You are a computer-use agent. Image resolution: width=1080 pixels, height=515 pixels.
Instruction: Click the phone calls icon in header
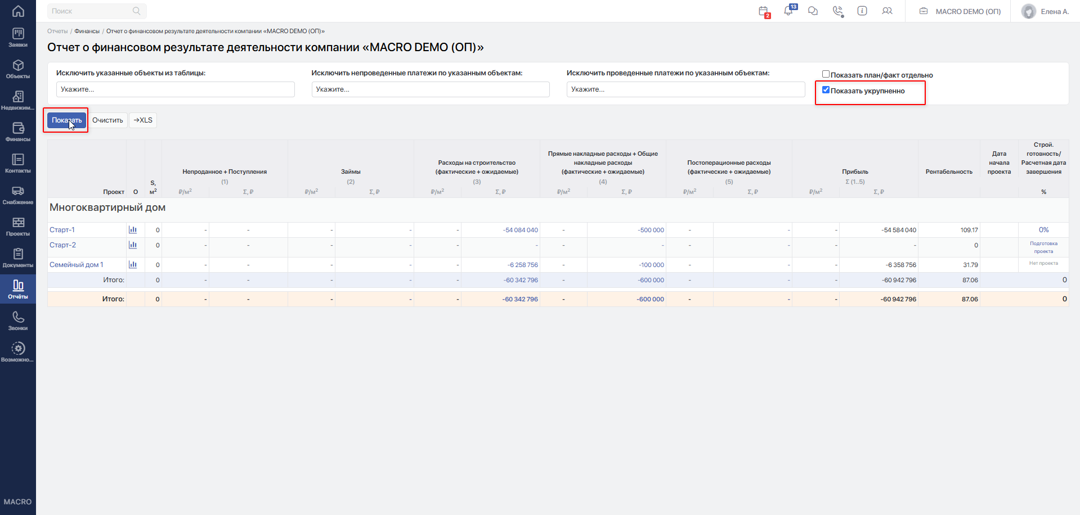click(x=838, y=11)
